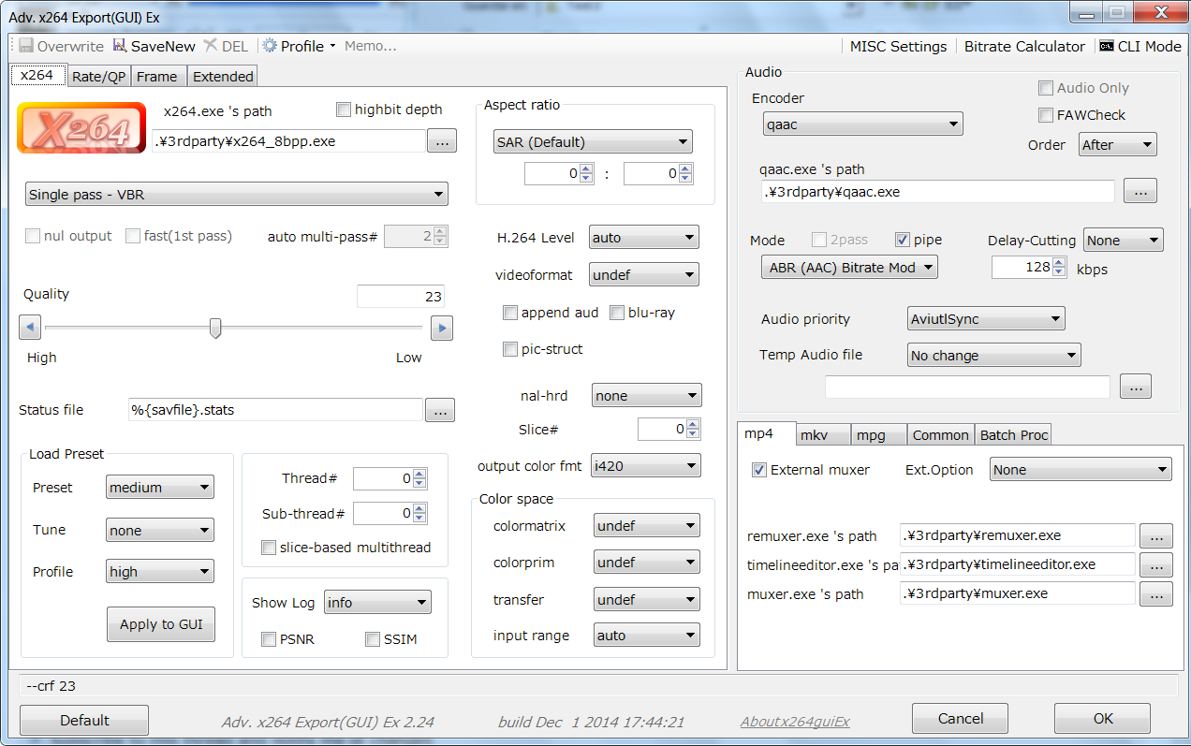The width and height of the screenshot is (1191, 746).
Task: Enable FAWCheck option
Action: coord(1046,115)
